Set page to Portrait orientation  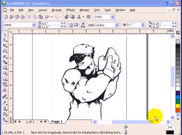(x=71, y=25)
